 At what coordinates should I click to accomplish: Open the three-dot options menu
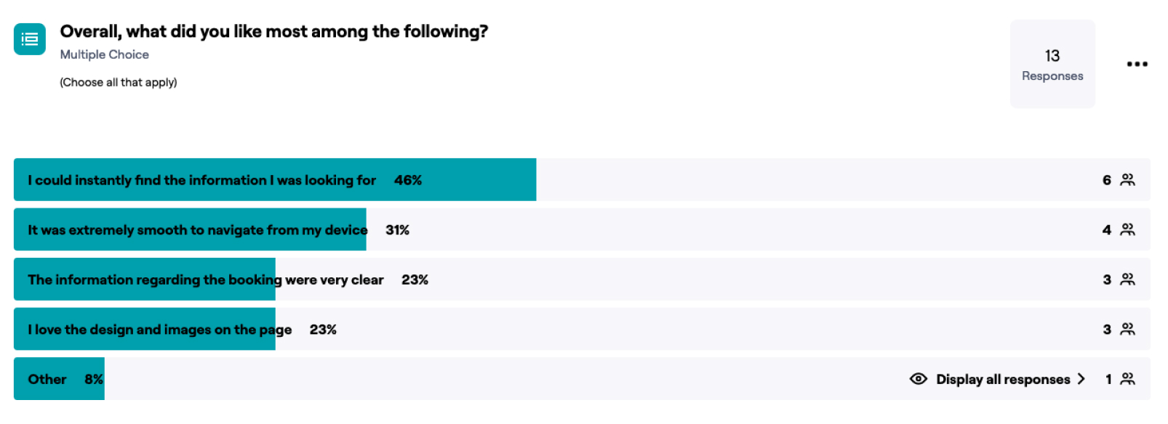(x=1137, y=64)
